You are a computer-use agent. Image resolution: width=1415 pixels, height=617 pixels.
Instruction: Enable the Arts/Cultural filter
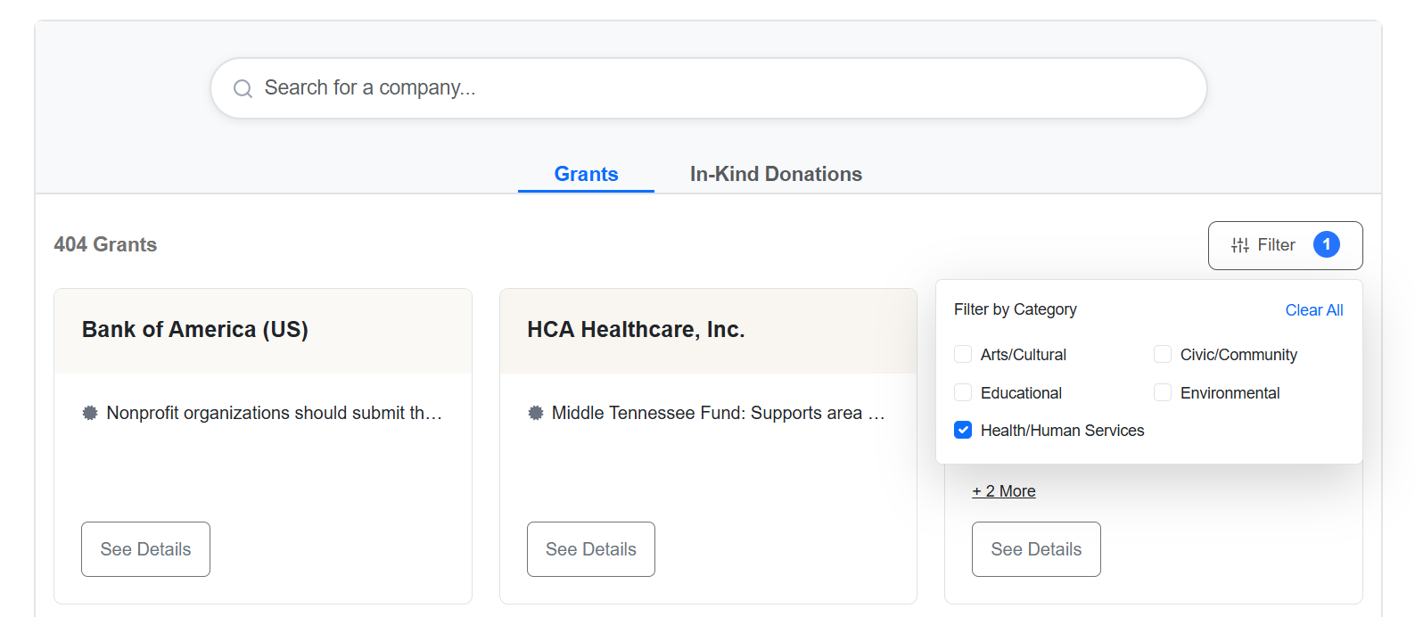coord(962,354)
